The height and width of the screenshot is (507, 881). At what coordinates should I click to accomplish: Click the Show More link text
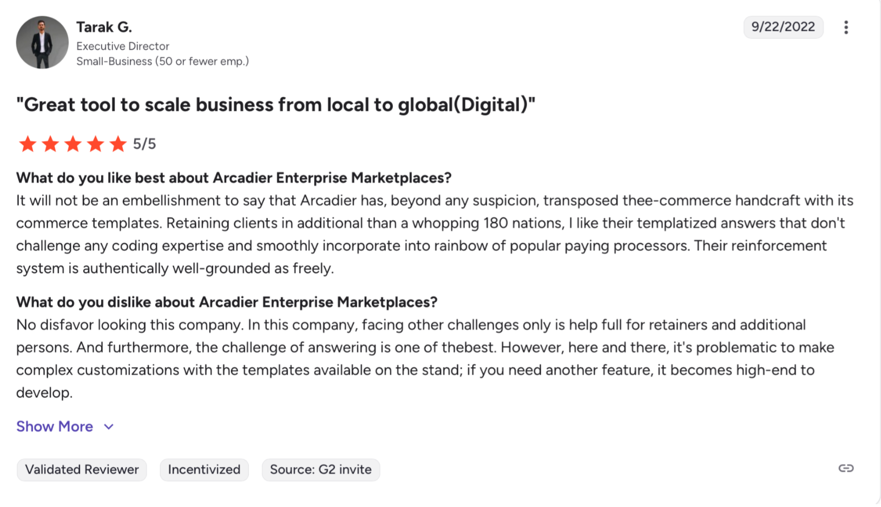pyautogui.click(x=55, y=426)
